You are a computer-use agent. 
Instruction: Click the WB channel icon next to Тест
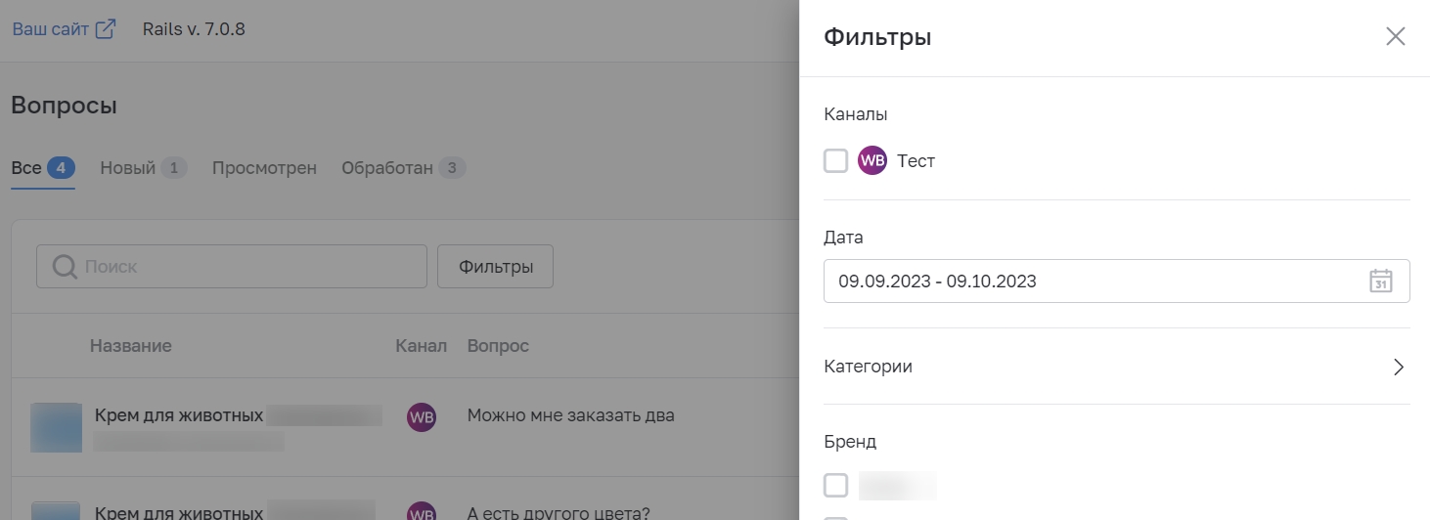[871, 160]
